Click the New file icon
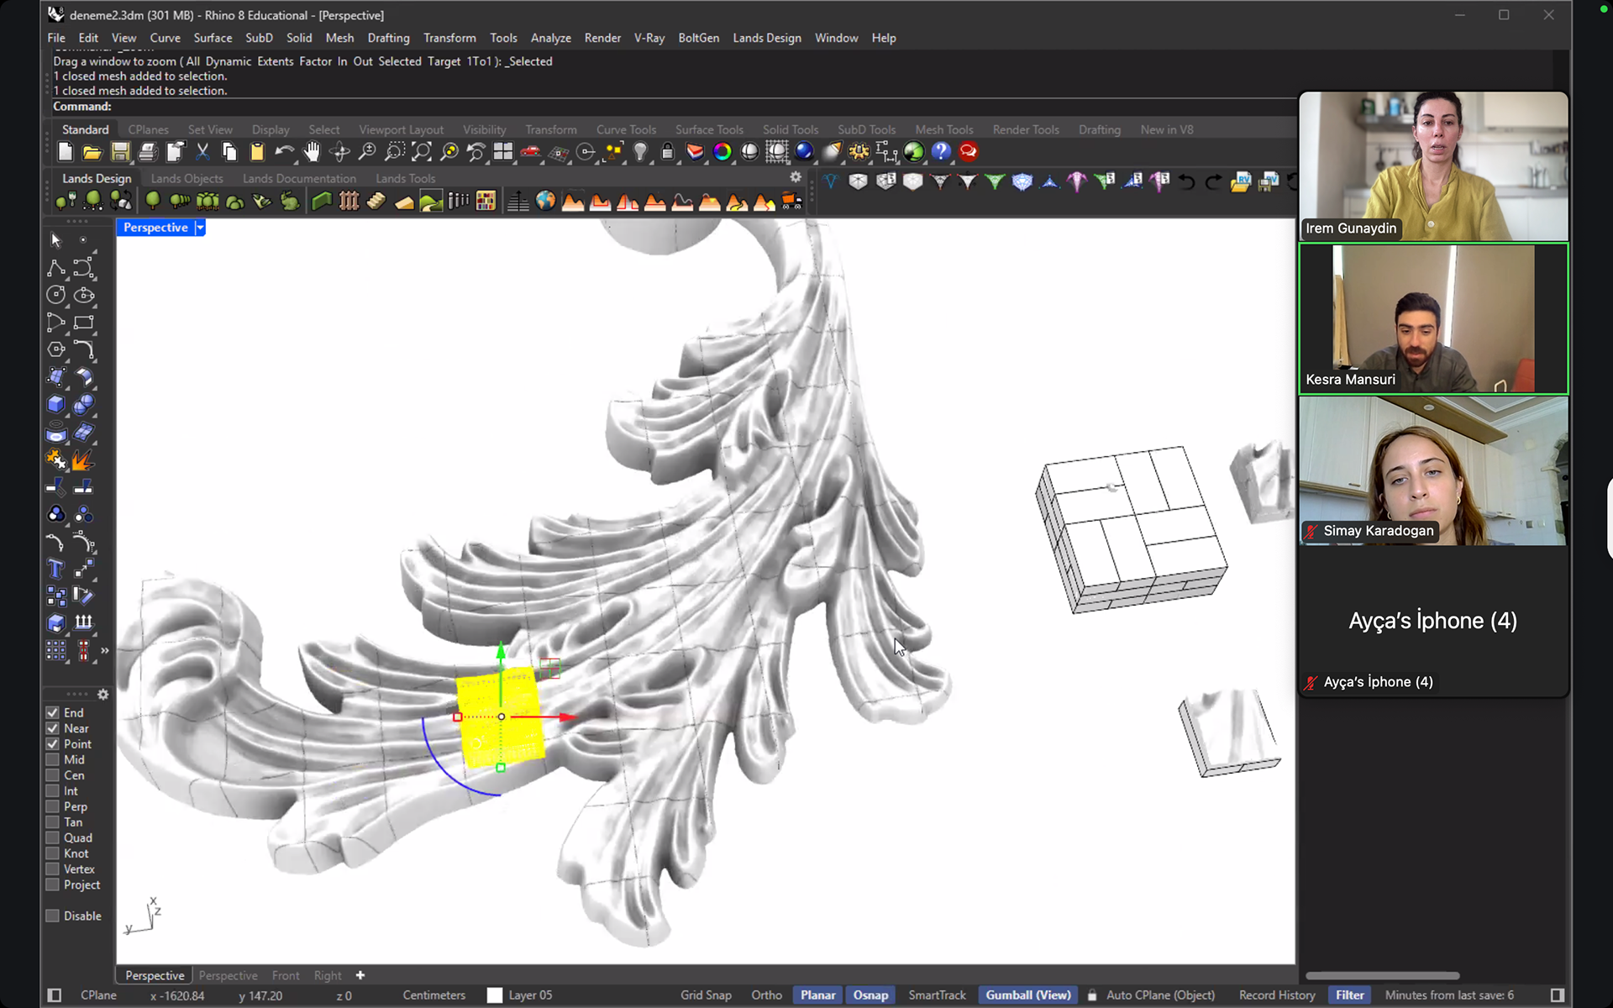Screen dimensions: 1613x1008 (66, 152)
